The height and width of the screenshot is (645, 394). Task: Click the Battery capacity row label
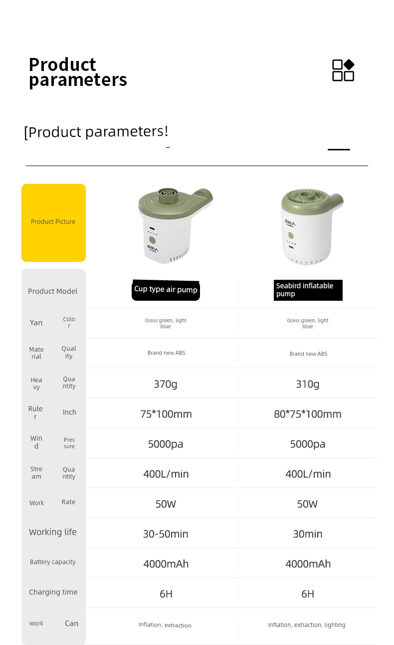point(53,562)
